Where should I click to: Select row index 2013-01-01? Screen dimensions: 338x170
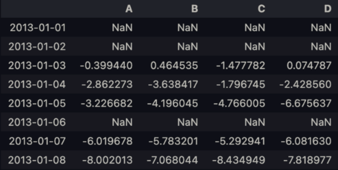37,28
